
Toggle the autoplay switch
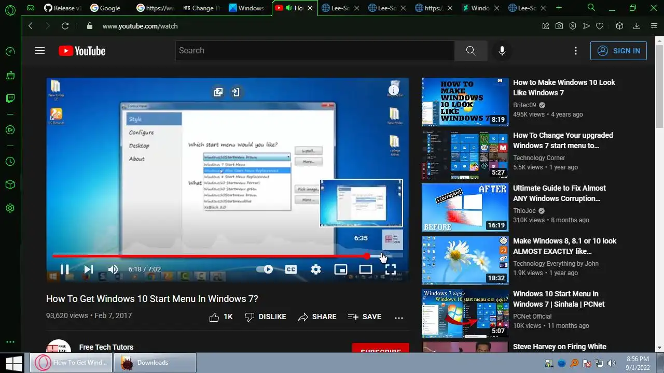pyautogui.click(x=265, y=269)
